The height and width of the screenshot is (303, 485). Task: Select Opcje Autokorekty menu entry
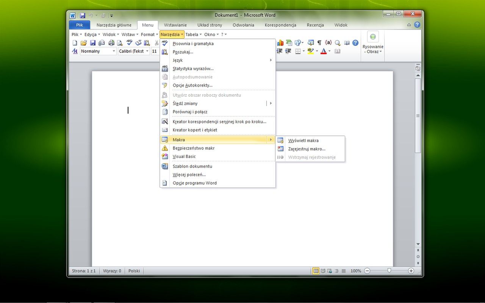217,85
